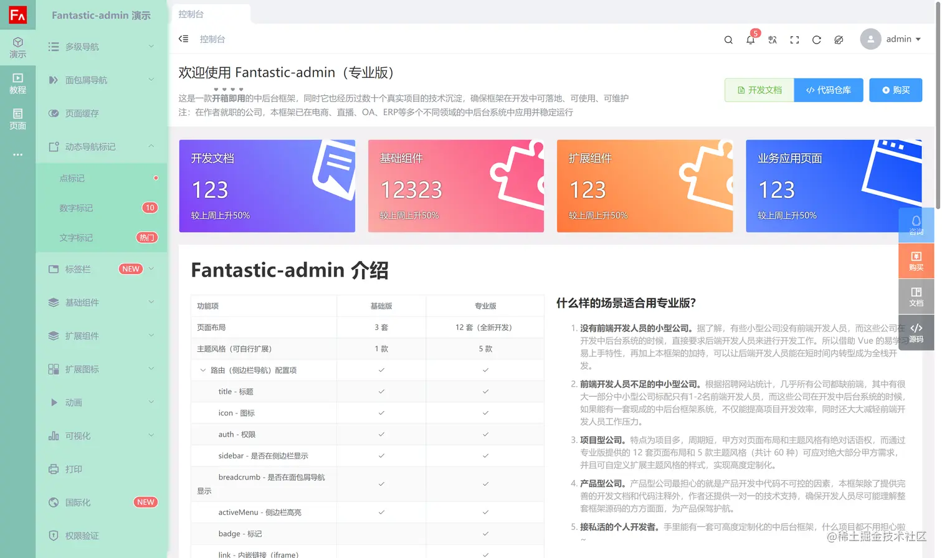Click the 页面布局 table row
The width and height of the screenshot is (942, 558).
(368, 328)
